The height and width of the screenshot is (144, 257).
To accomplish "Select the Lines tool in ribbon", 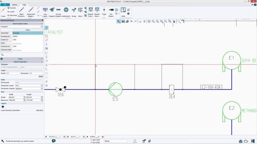I will pos(3,12).
